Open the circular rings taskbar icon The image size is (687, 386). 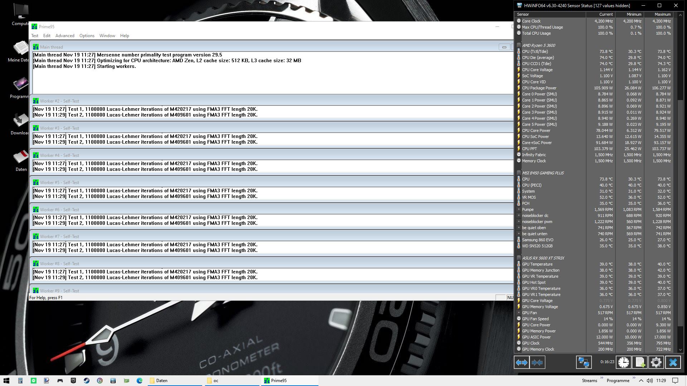(x=99, y=381)
